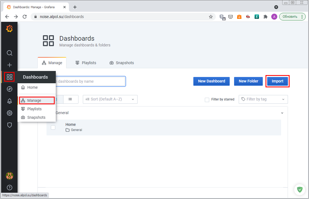This screenshot has width=309, height=199.
Task: Open the Filter by tag dropdown
Action: 263,99
